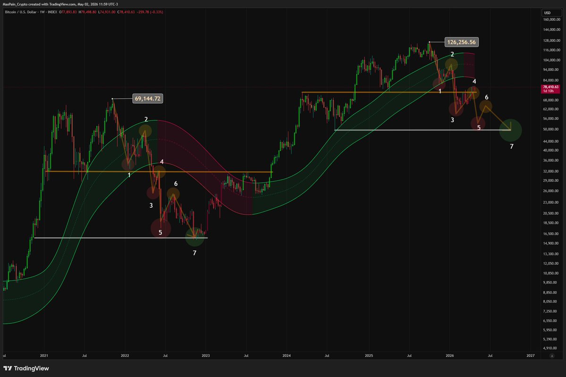The image size is (566, 377).
Task: Click 40,000.00 on the price axis
Action: coord(551,151)
